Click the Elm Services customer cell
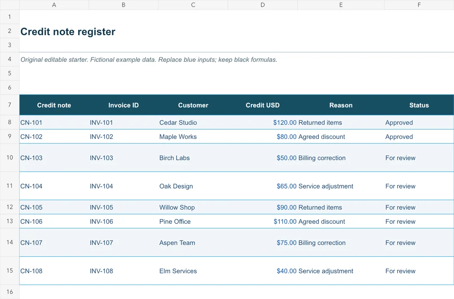Image resolution: width=454 pixels, height=299 pixels. [193, 271]
